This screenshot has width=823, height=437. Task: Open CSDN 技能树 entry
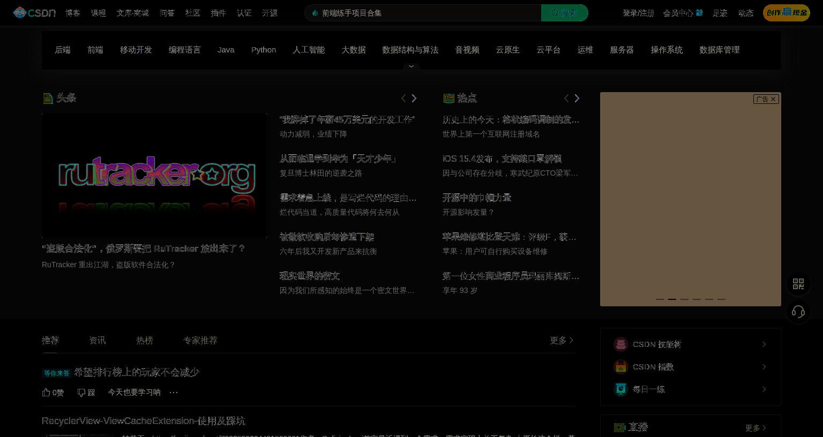(x=691, y=344)
